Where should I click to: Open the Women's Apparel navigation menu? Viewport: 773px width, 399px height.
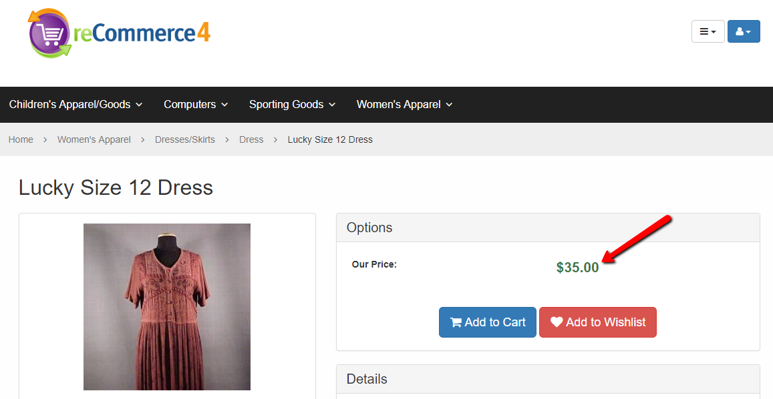(x=405, y=105)
